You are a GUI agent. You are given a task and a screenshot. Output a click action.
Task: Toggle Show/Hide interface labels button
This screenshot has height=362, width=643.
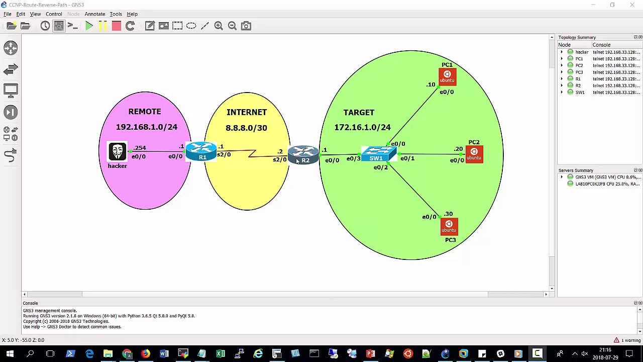pos(59,26)
